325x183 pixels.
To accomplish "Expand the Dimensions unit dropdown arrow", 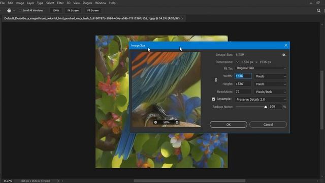I will [237, 62].
